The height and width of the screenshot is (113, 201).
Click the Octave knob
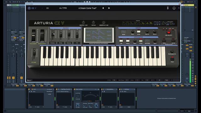coord(94,23)
